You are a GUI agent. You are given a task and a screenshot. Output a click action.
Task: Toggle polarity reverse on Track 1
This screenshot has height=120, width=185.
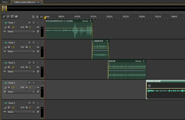pos(38,32)
